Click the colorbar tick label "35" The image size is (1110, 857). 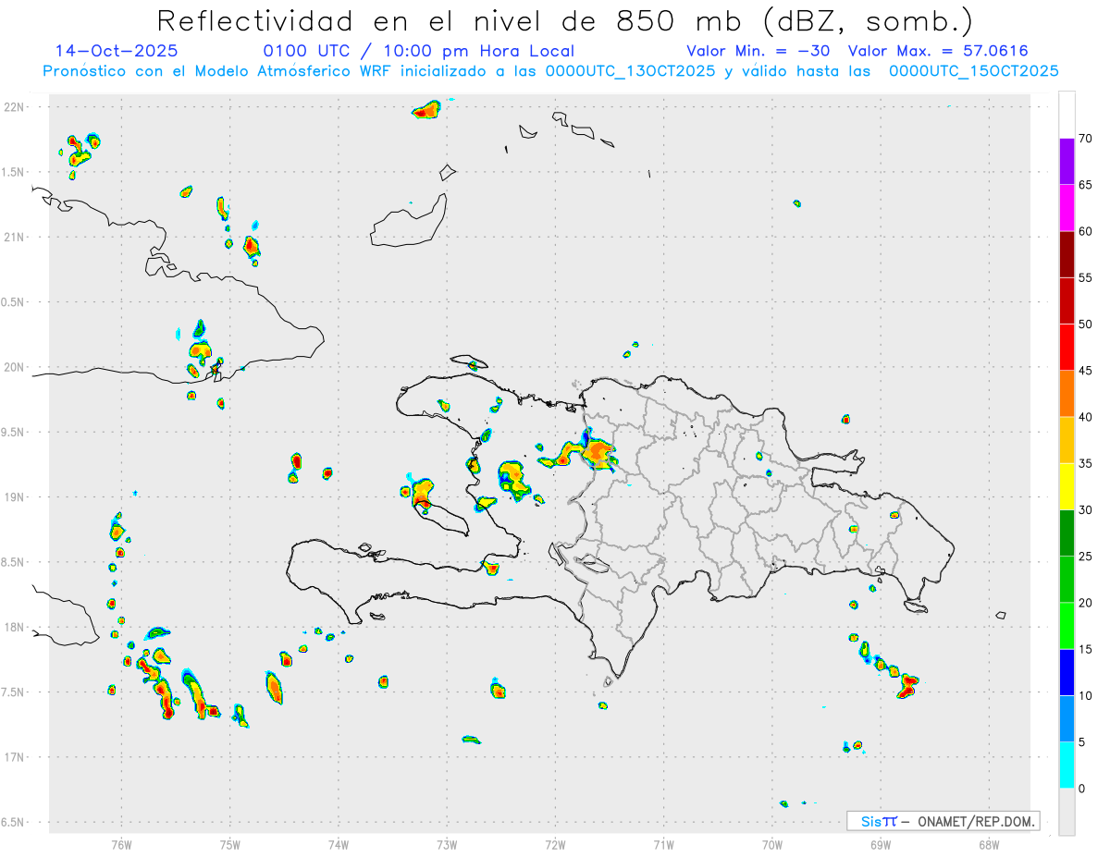pos(1086,463)
